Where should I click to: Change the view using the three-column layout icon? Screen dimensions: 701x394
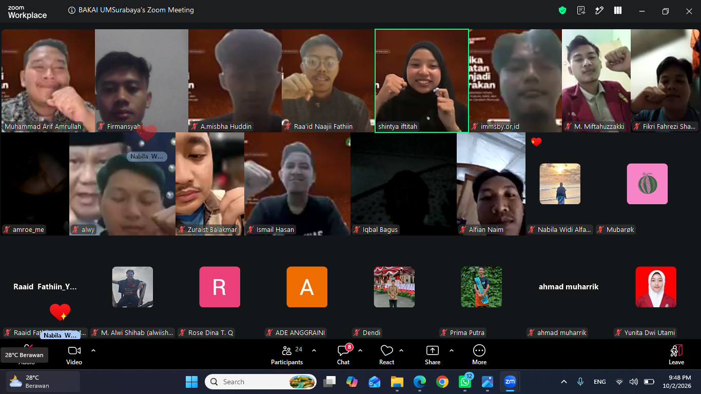click(618, 10)
